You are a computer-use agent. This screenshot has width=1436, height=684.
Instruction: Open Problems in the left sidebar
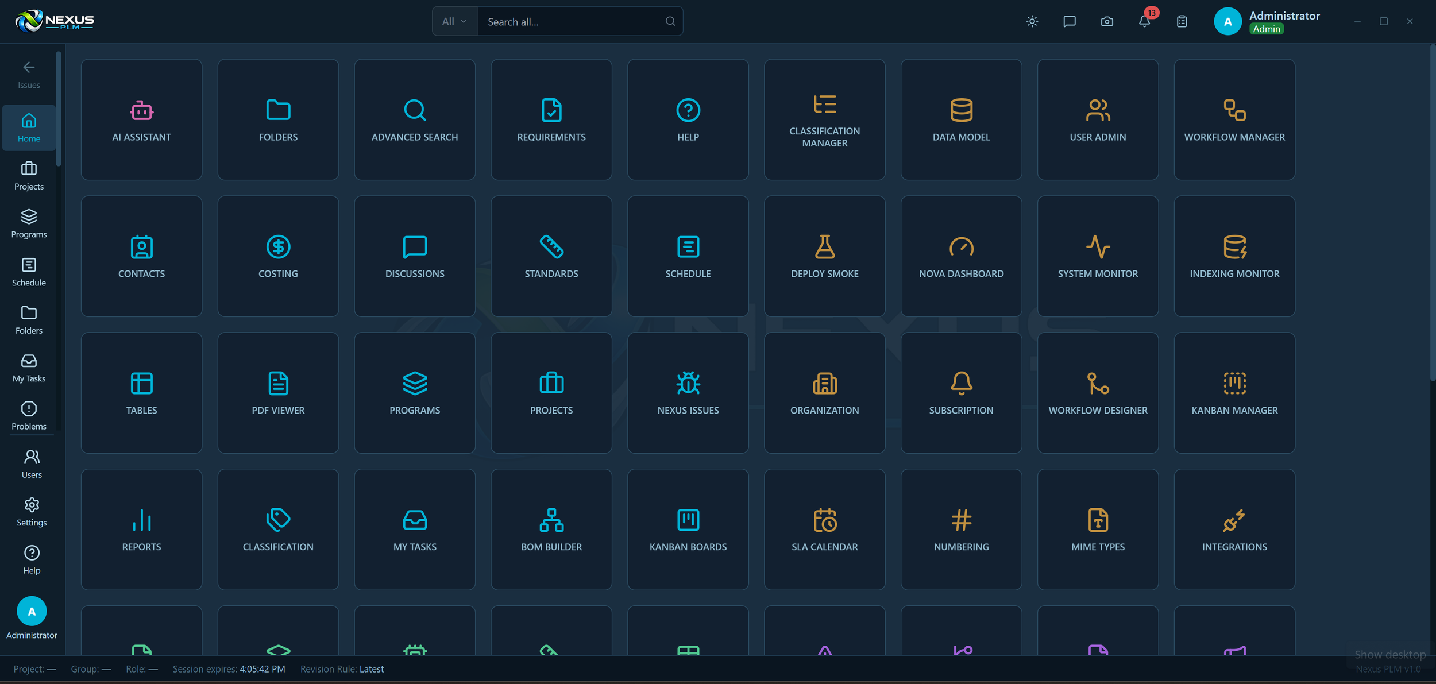(x=29, y=416)
